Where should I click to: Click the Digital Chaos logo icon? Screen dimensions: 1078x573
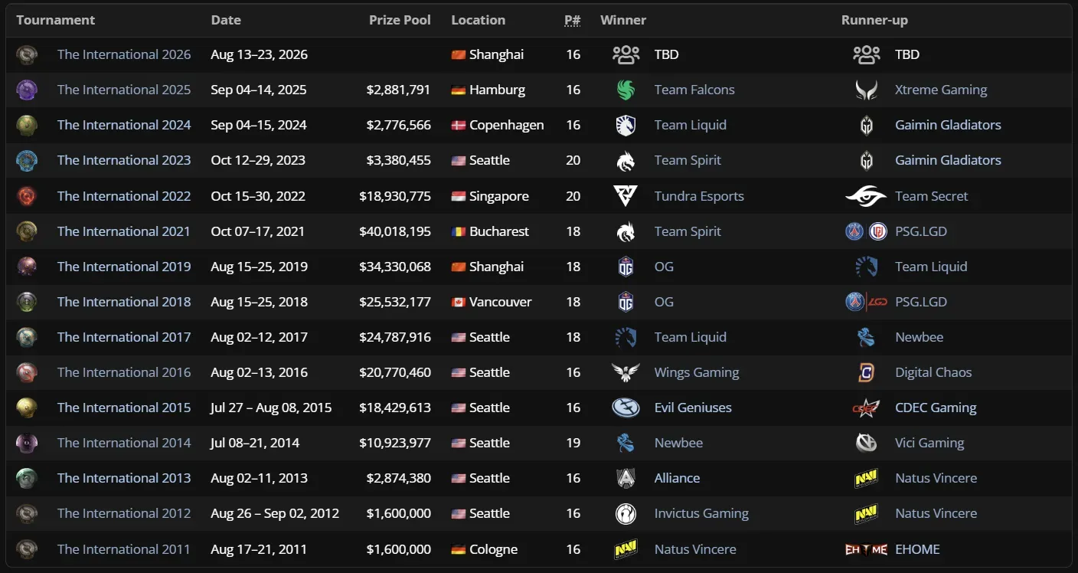(x=866, y=372)
